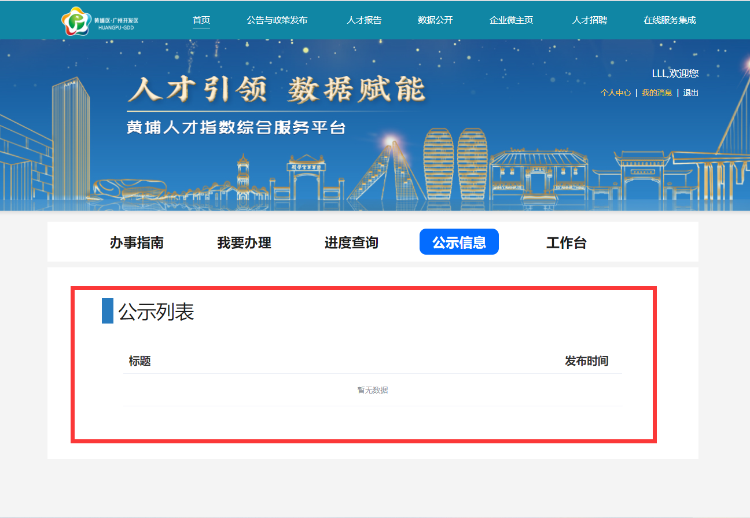The height and width of the screenshot is (518, 750).
Task: Open the 进度查询 tab
Action: click(351, 243)
